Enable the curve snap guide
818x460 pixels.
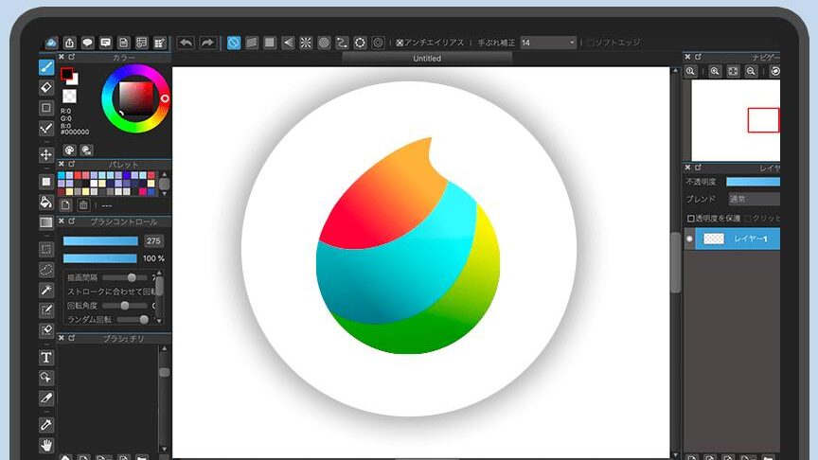pyautogui.click(x=342, y=43)
